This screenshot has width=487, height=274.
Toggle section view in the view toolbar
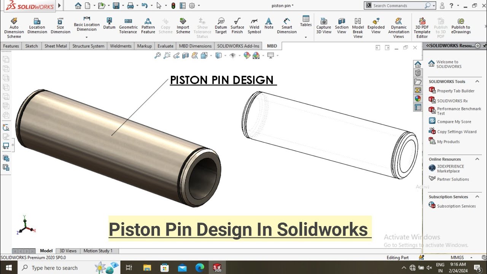click(x=185, y=56)
